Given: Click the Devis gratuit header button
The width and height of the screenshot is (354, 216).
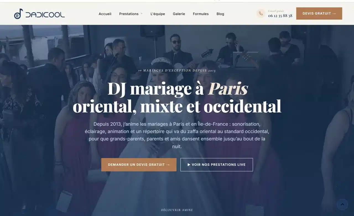Looking at the screenshot, I should pyautogui.click(x=319, y=14).
